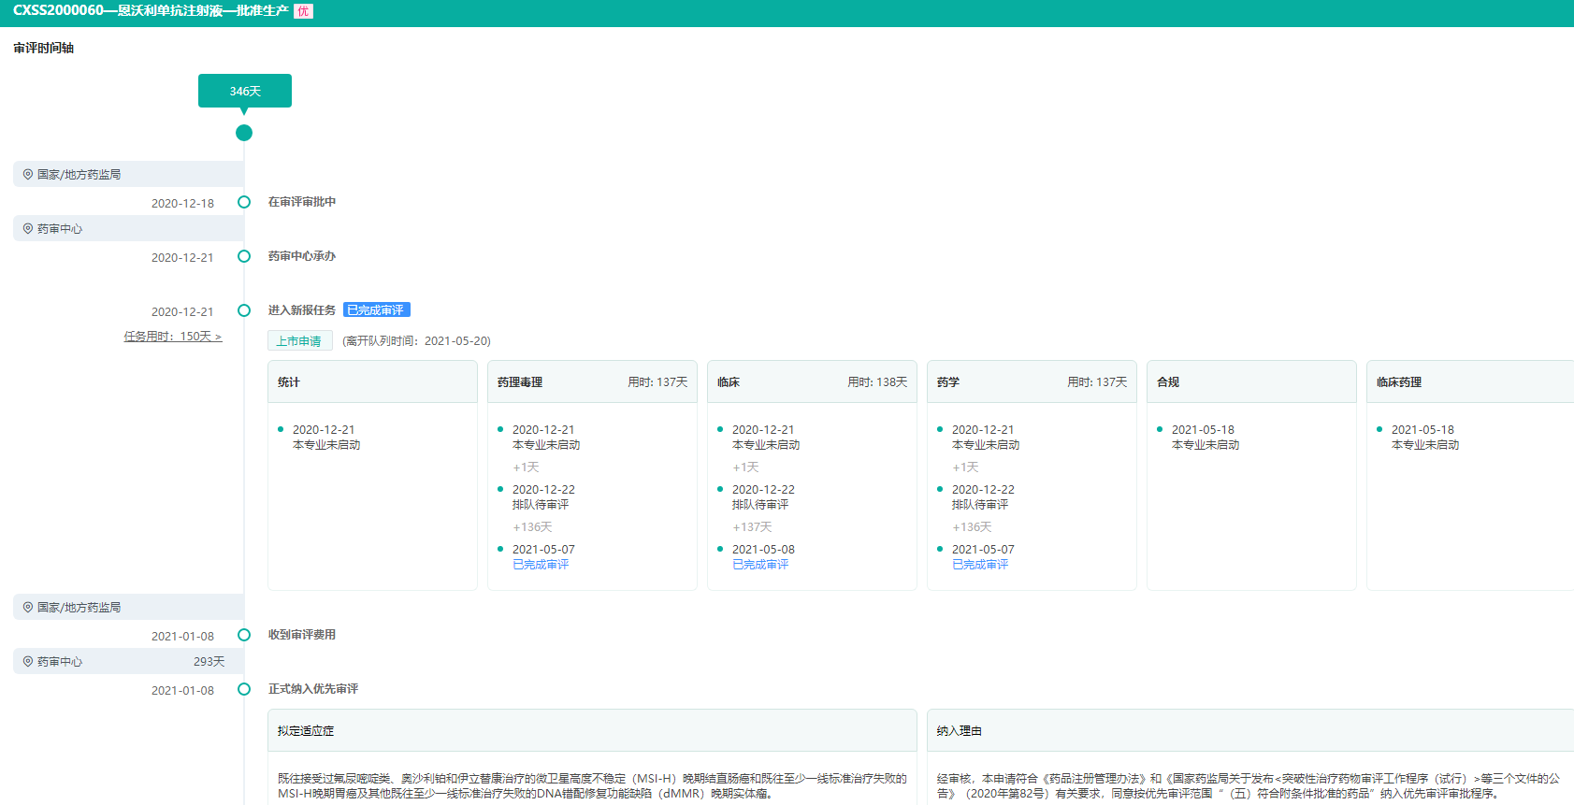Select the circle marker for 收到审评费用

[x=244, y=635]
